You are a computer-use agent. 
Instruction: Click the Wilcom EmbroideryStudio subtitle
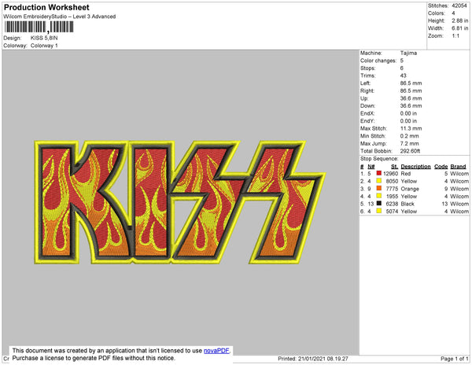click(x=60, y=17)
